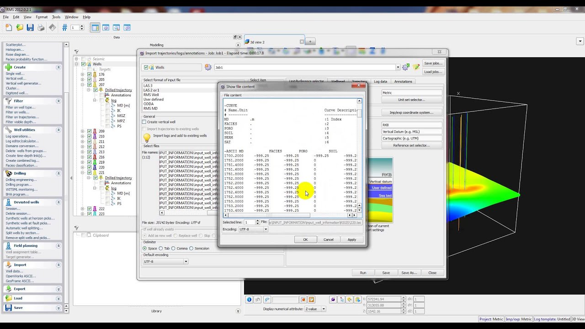Open the Encoding UTF-8 dropdown
The image size is (585, 329).
pyautogui.click(x=253, y=229)
